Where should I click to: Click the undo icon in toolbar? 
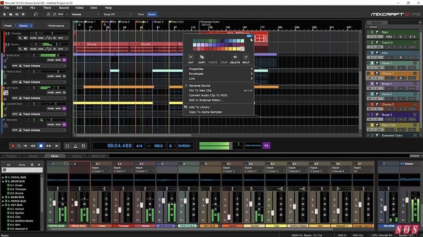pos(36,14)
